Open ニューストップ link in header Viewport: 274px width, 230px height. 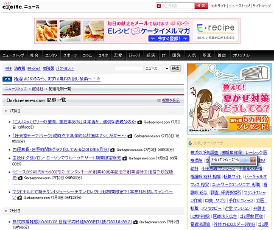coord(239,6)
